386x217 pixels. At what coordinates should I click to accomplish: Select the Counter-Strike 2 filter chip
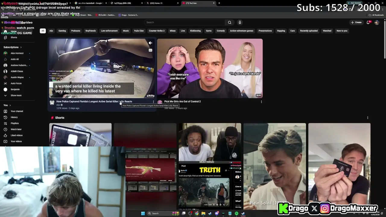click(157, 31)
